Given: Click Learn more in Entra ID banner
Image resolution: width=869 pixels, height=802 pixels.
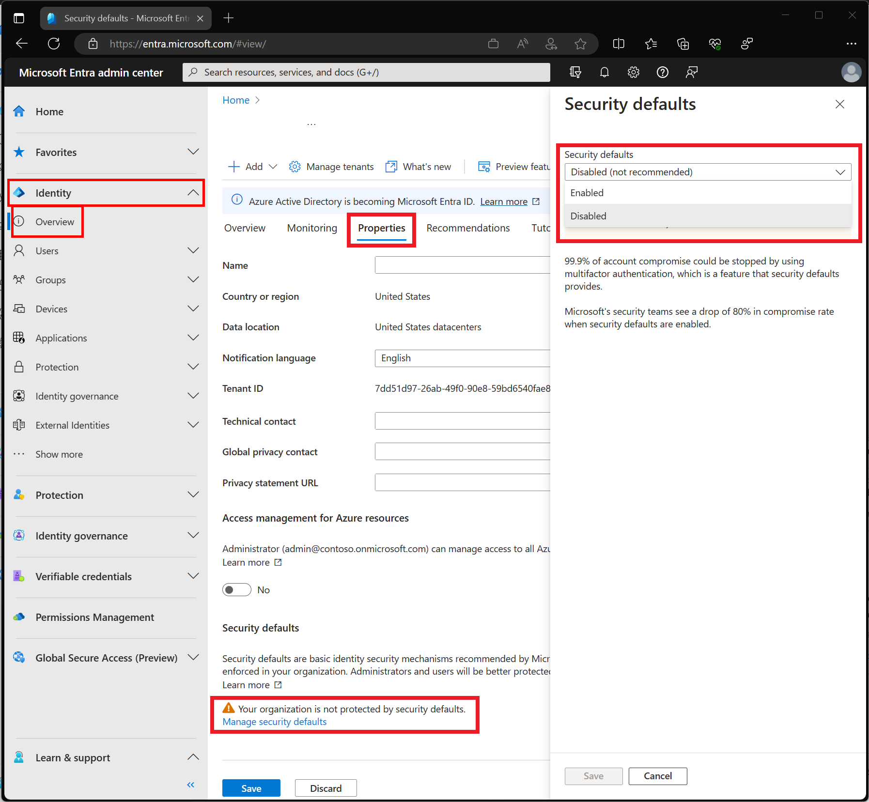Looking at the screenshot, I should pyautogui.click(x=504, y=201).
